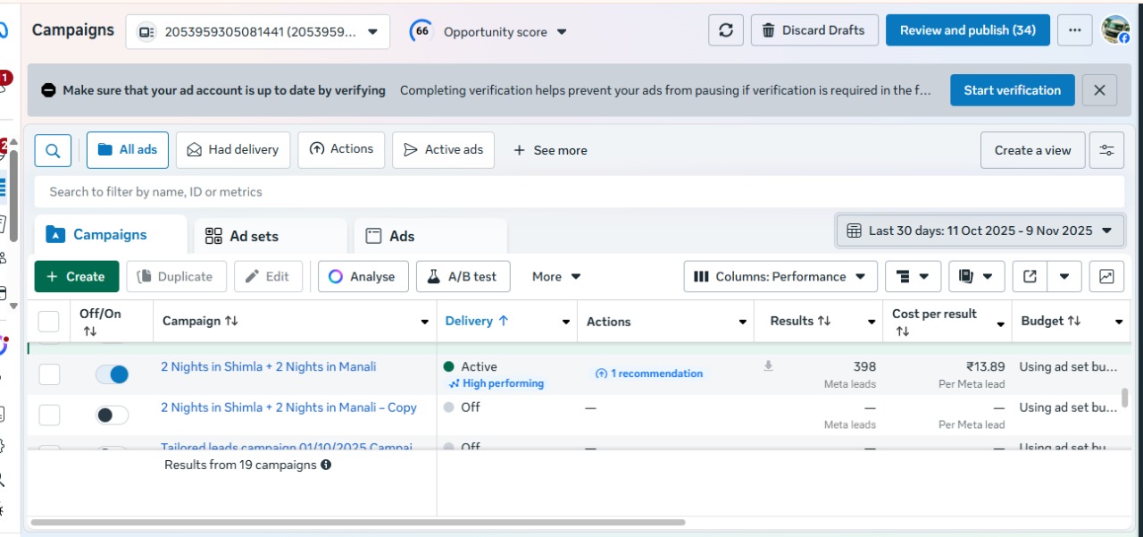
Task: Open the reports icon dropdown
Action: coord(976,277)
